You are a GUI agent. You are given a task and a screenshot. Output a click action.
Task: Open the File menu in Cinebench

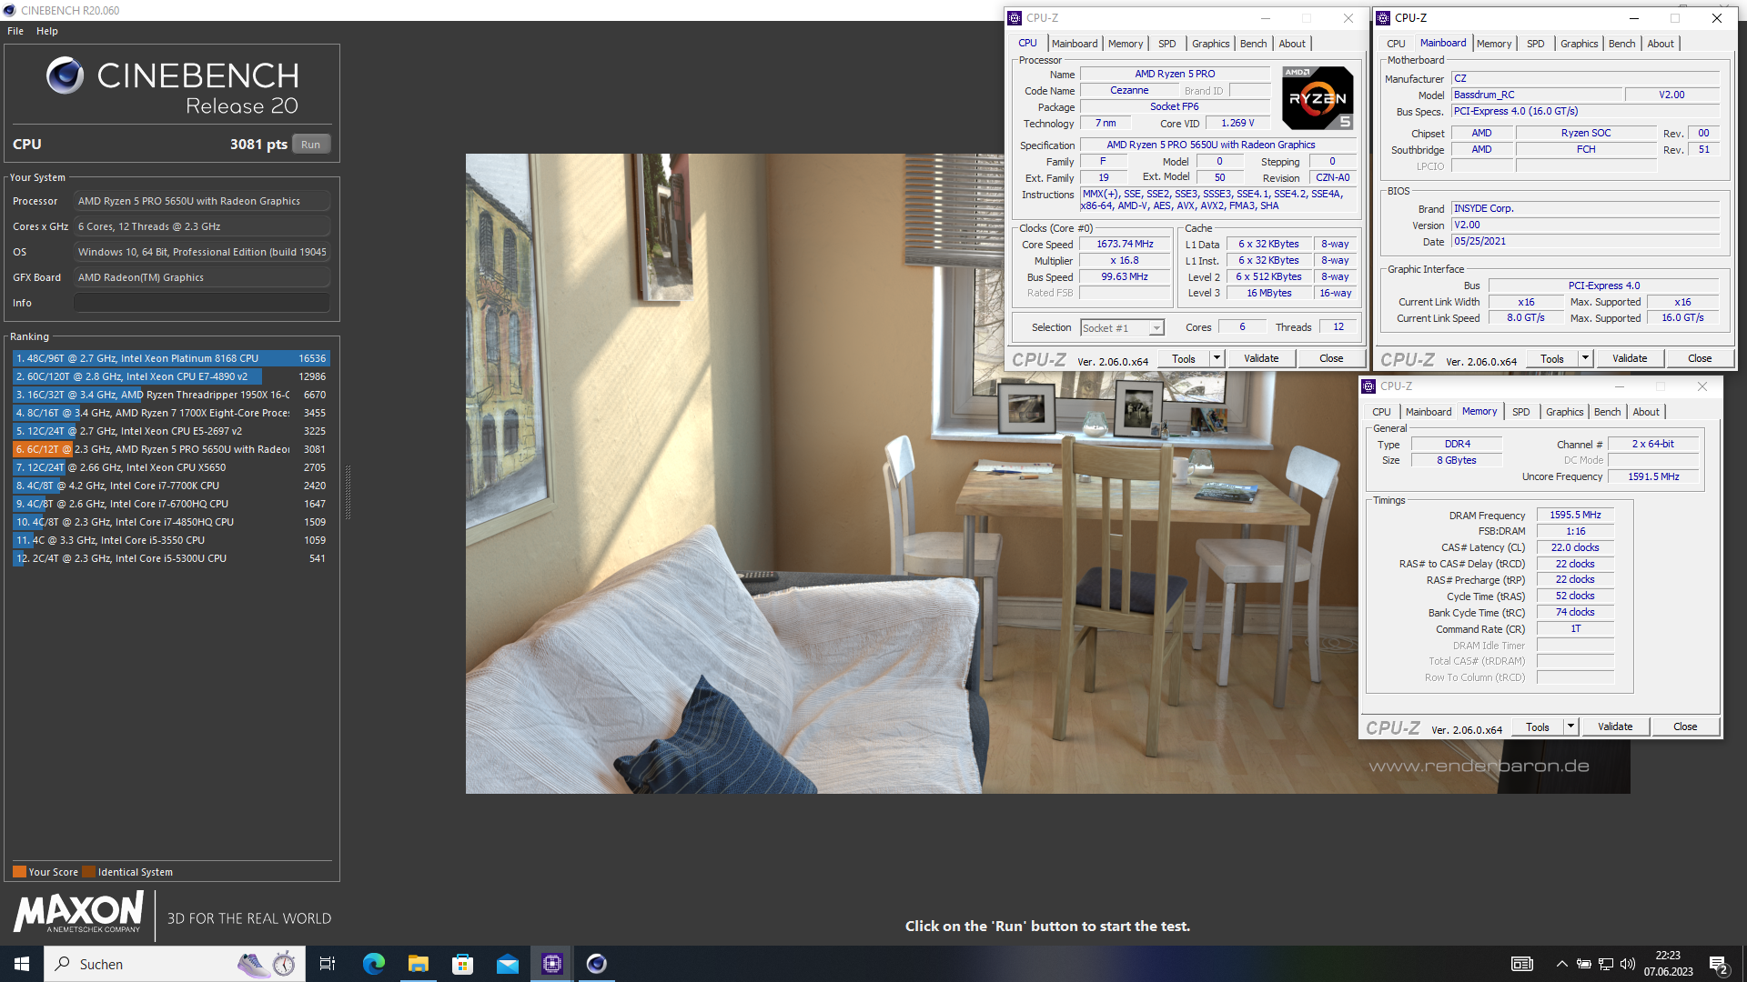15,31
